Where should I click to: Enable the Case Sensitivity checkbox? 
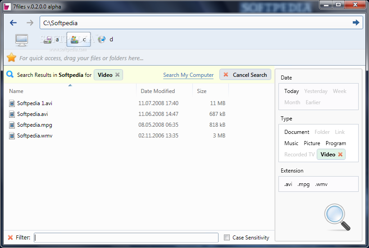227,237
